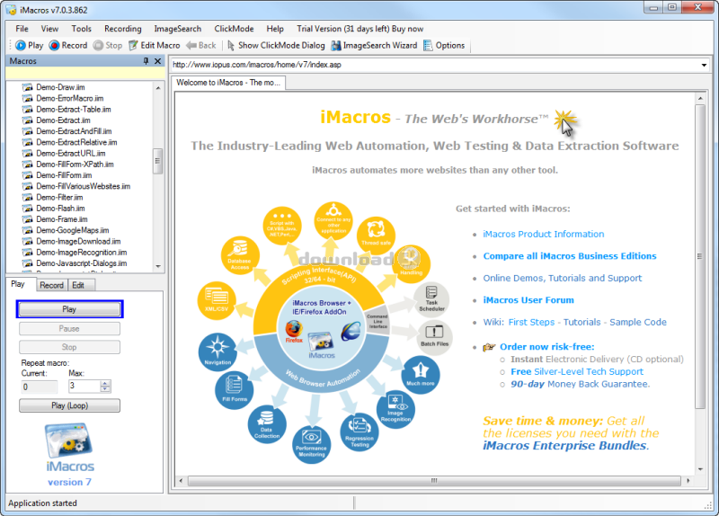Click the Firefox logo in the diagram
The image size is (719, 516).
[294, 330]
